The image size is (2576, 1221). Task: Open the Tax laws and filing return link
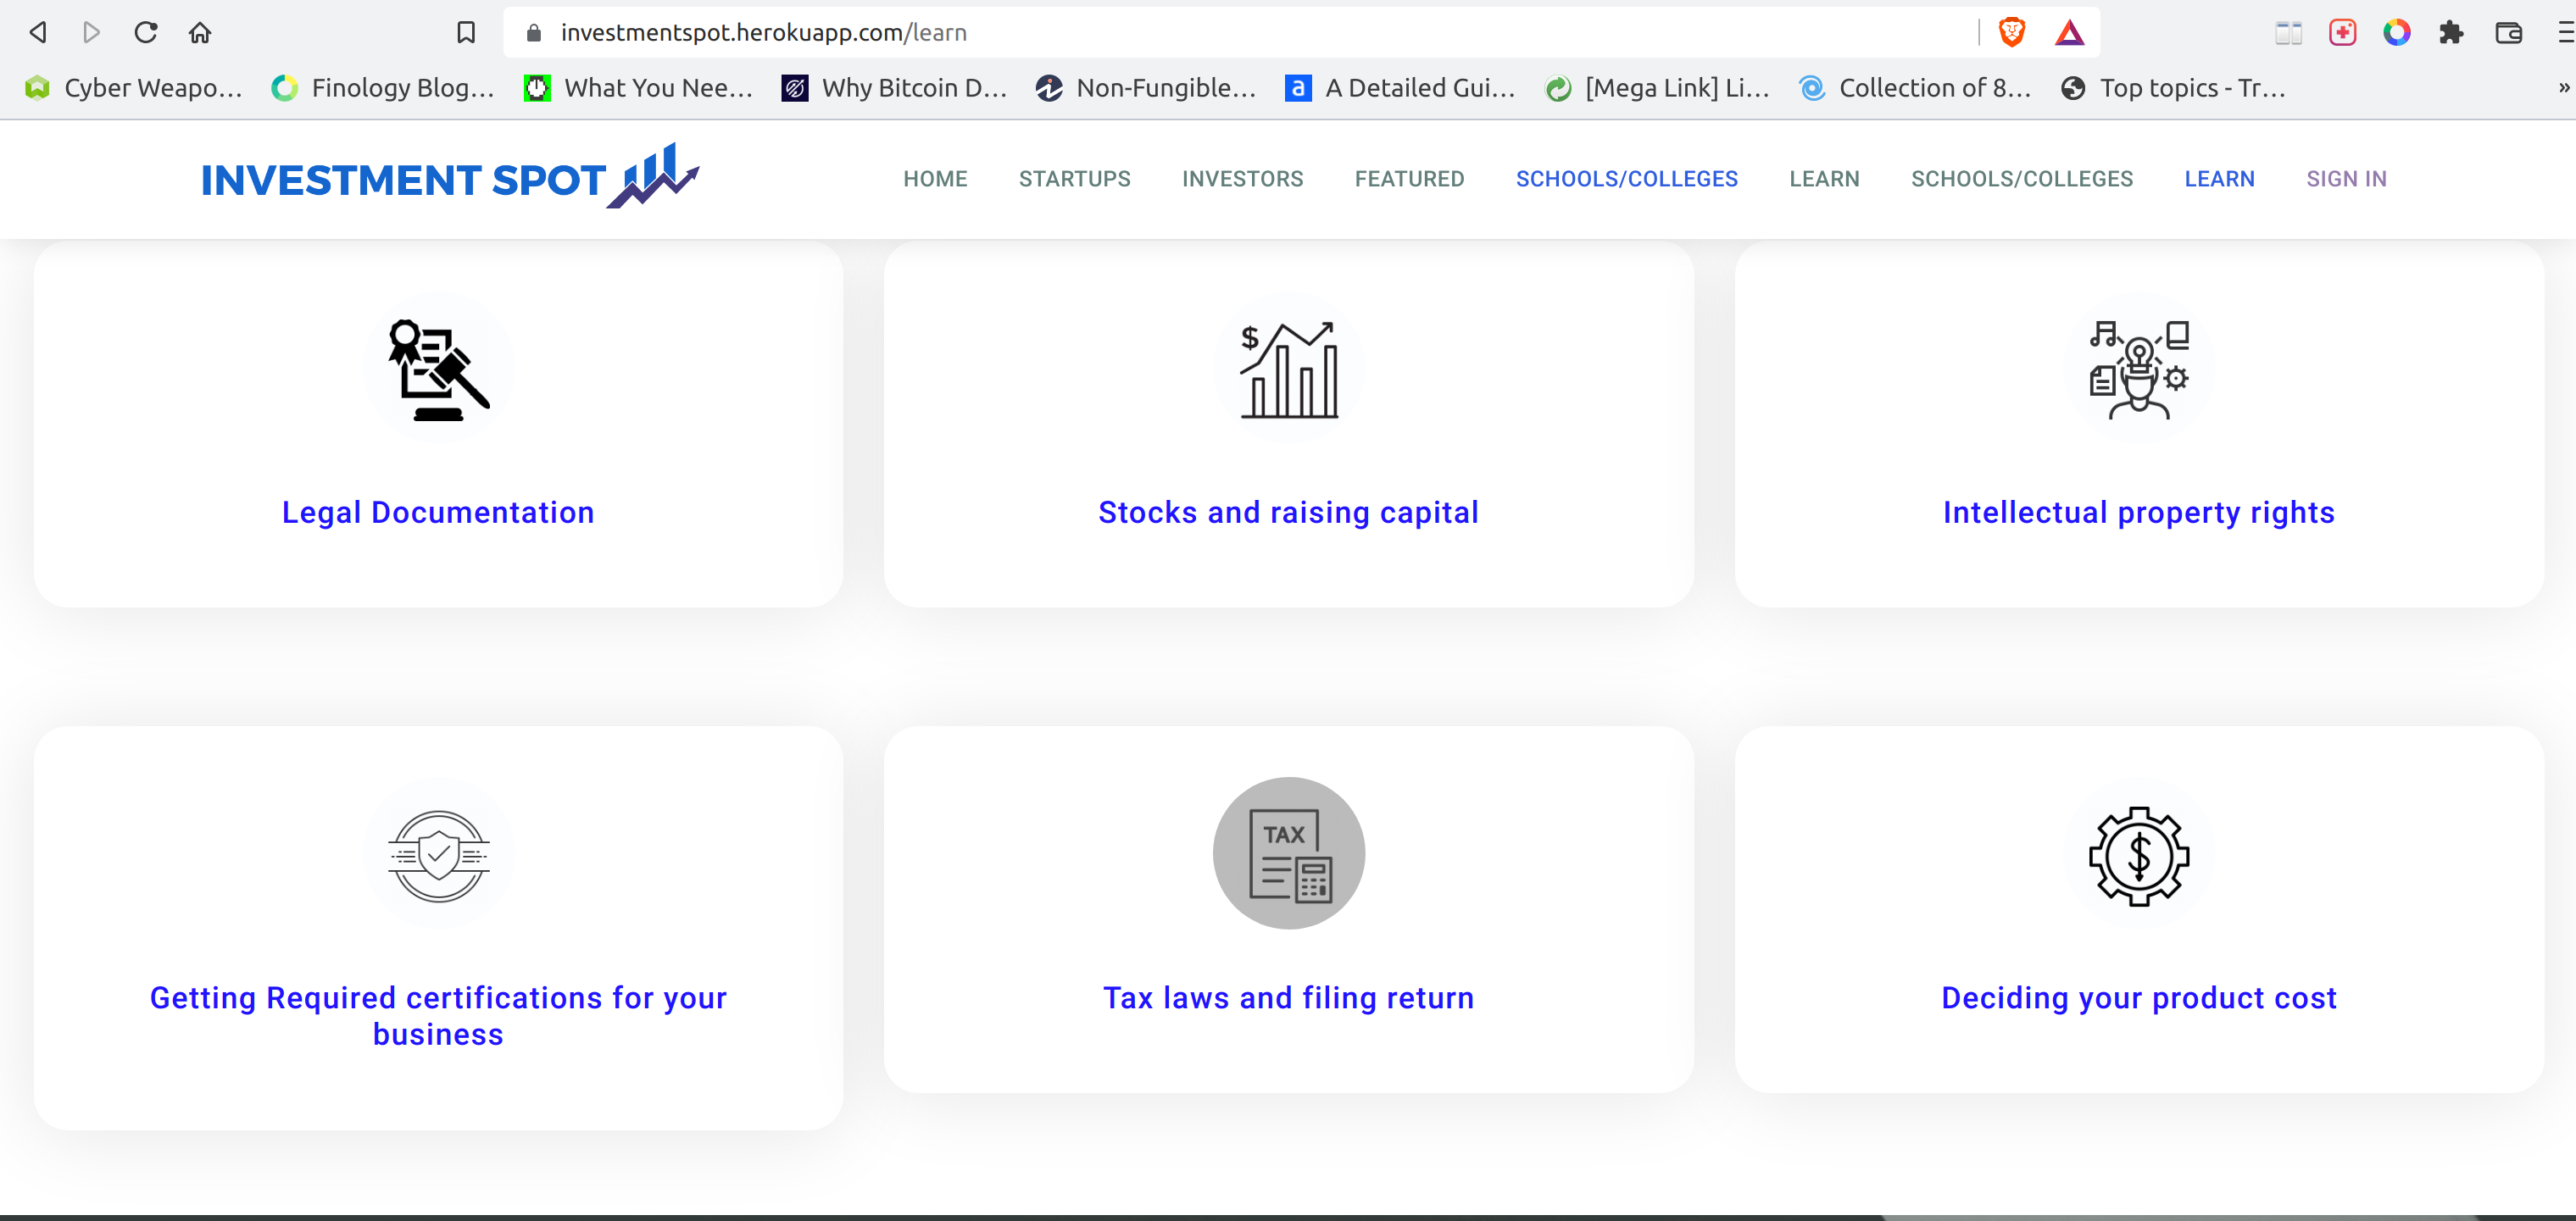1288,998
